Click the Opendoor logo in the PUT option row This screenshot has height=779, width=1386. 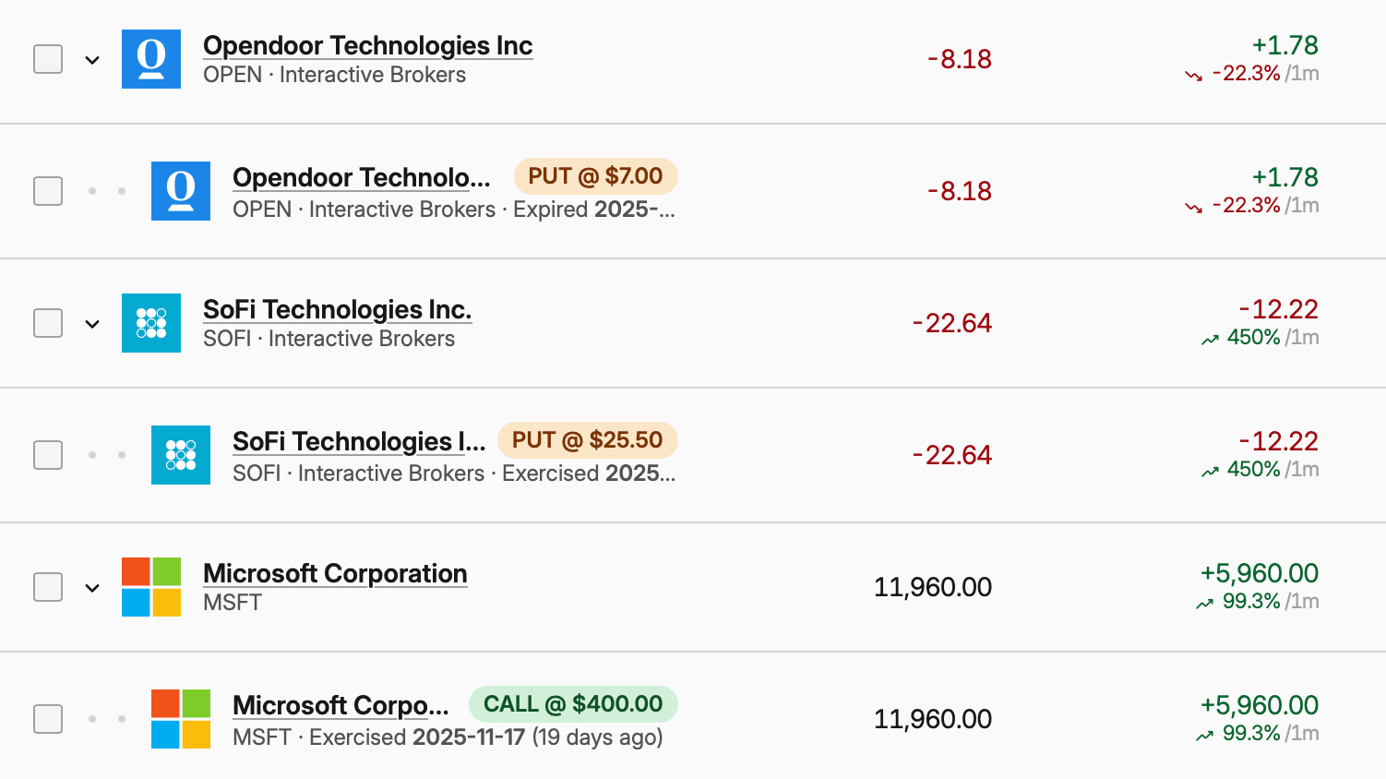click(181, 191)
